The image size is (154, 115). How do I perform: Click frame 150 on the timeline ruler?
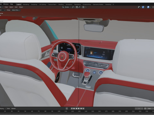[93, 111]
